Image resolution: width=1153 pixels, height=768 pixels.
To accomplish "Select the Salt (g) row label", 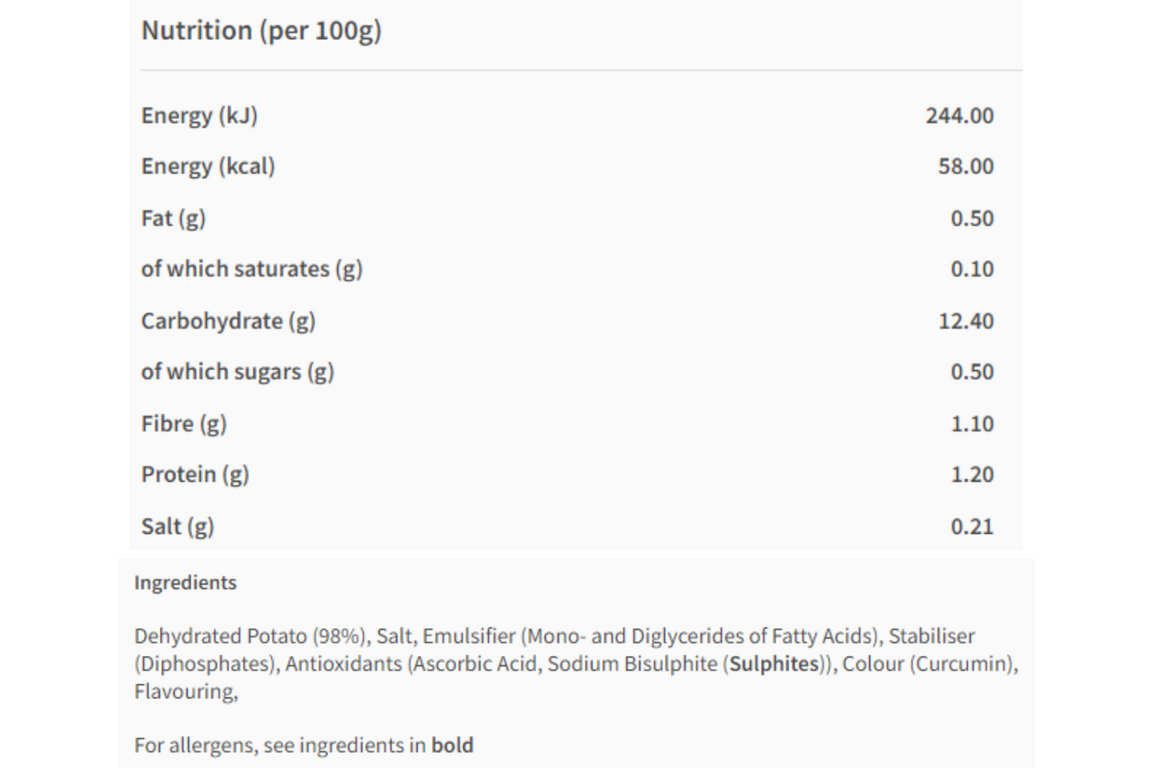I will [177, 526].
